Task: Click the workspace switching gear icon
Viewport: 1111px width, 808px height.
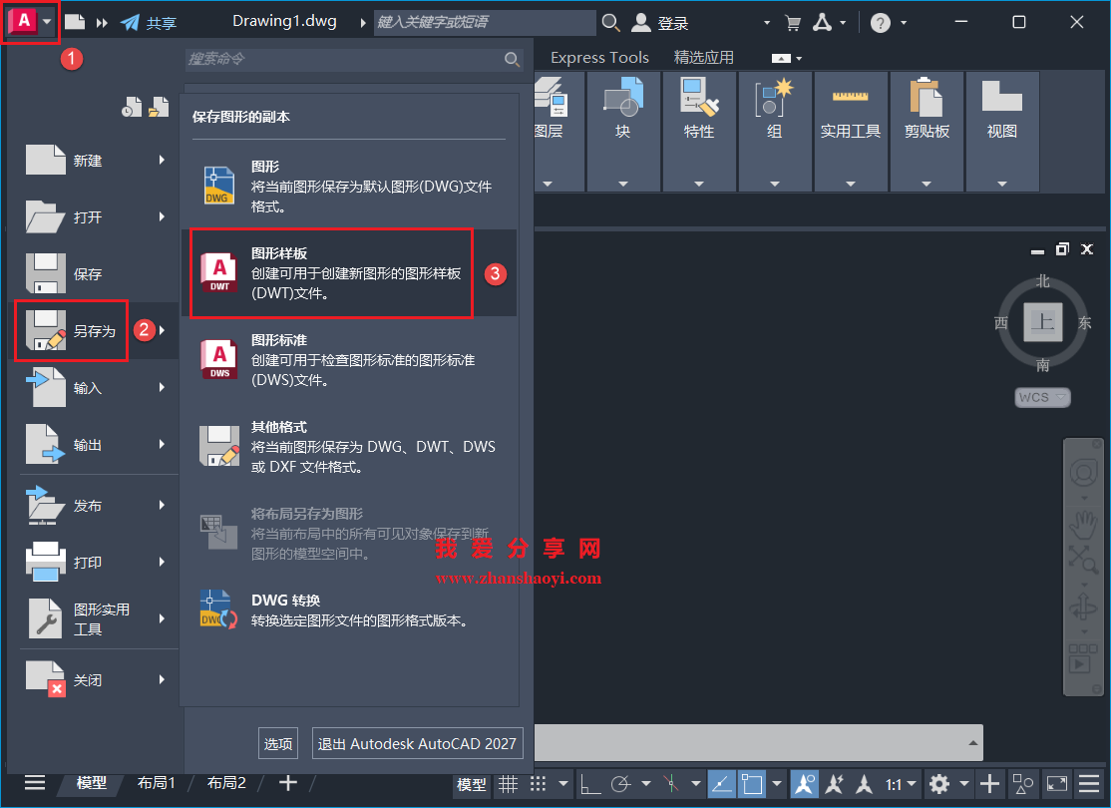Action: (939, 784)
